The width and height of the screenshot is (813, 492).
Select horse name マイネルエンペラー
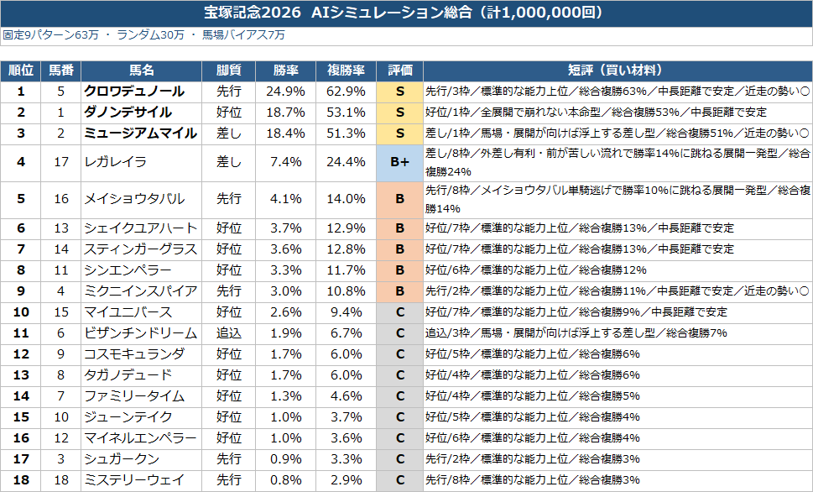point(140,438)
